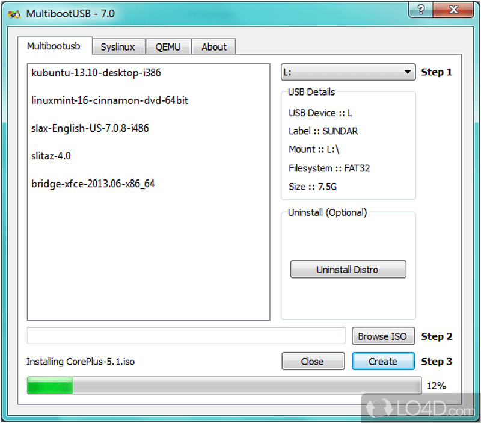Viewport: 481px width, 423px height.
Task: Click the Size :: 7.5G detail
Action: pyautogui.click(x=313, y=187)
